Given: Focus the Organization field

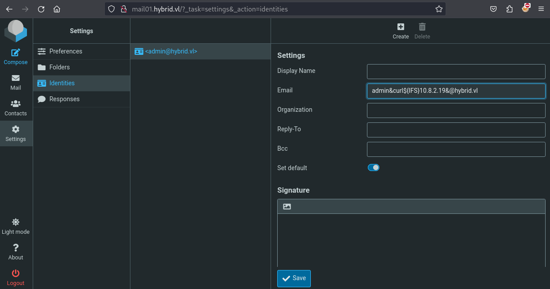Looking at the screenshot, I should 456,110.
